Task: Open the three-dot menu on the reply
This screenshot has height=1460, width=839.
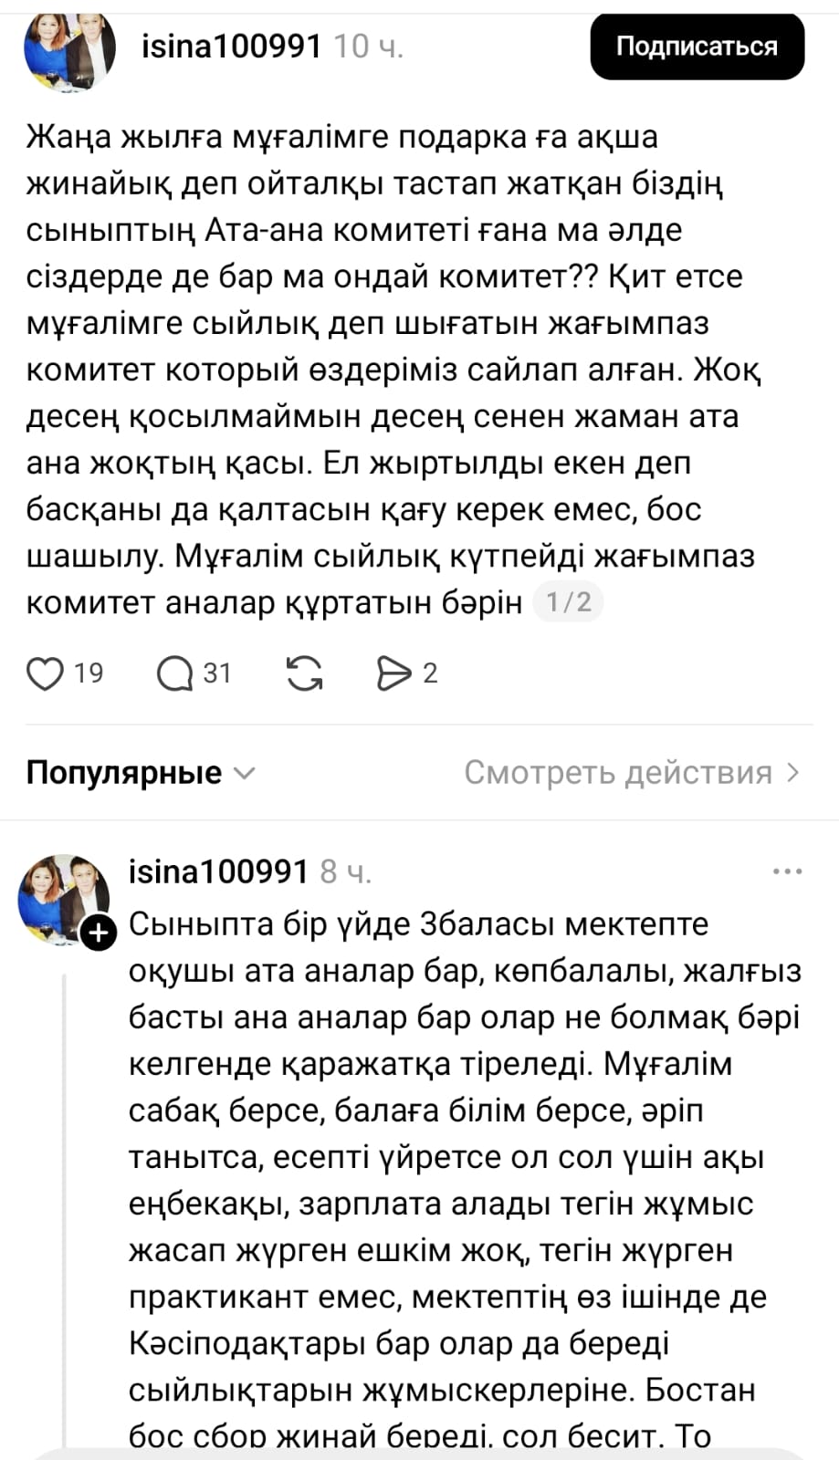Action: pyautogui.click(x=787, y=872)
